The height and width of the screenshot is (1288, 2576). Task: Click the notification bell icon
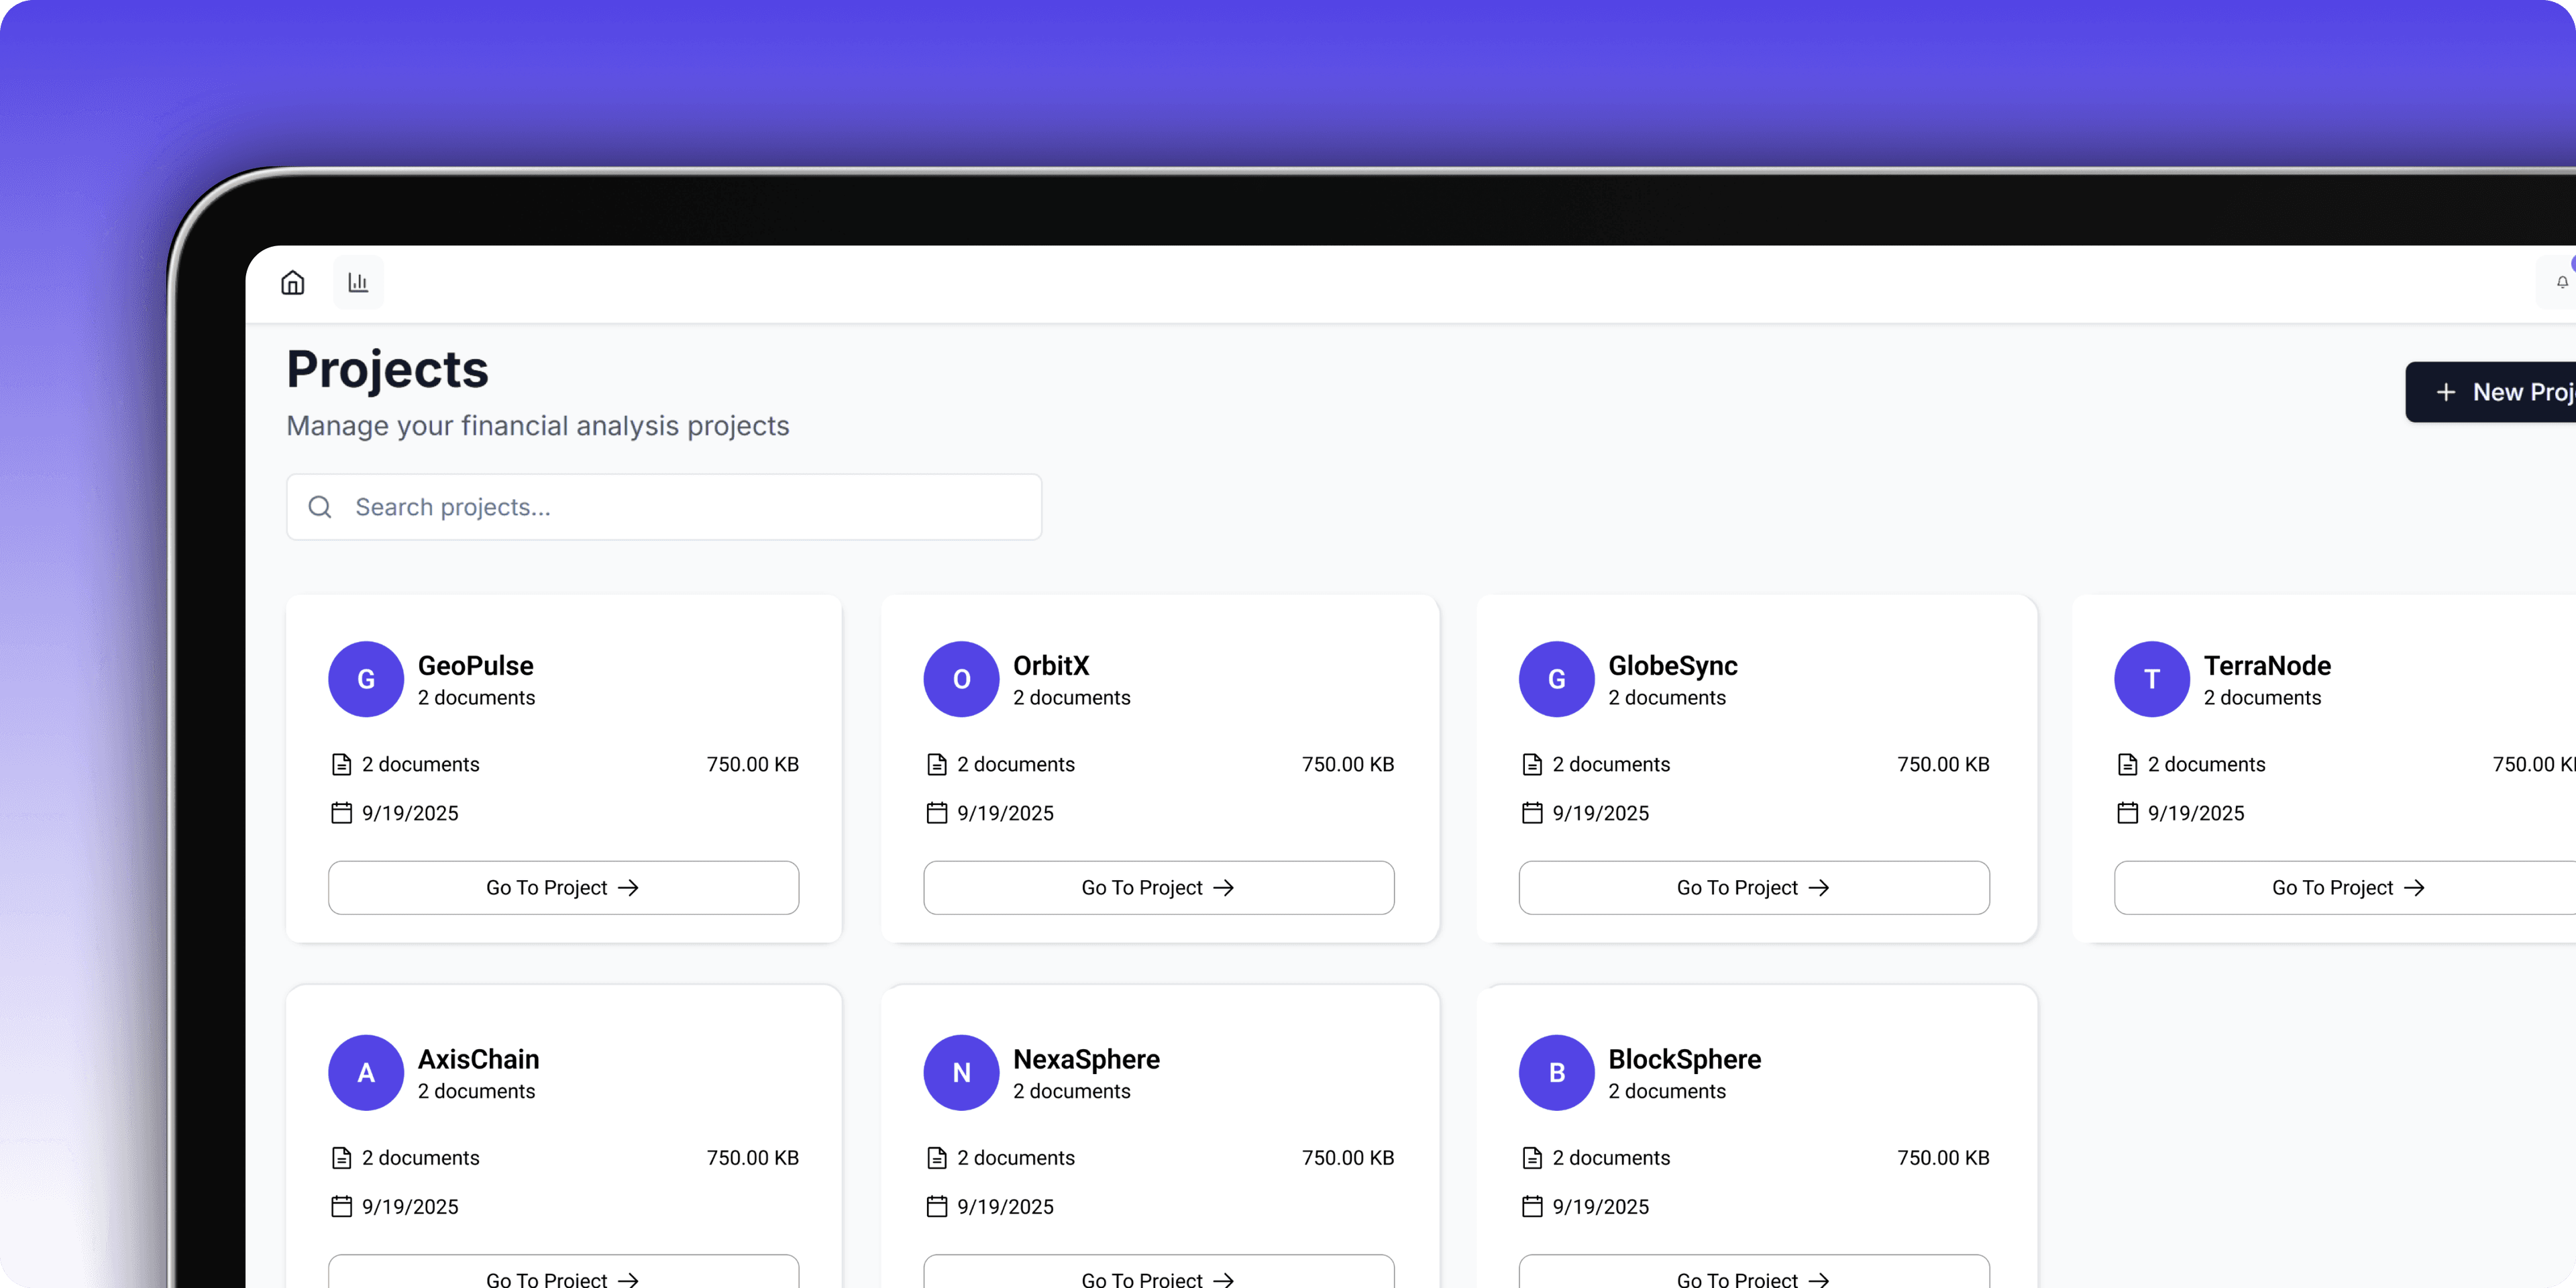click(2561, 283)
